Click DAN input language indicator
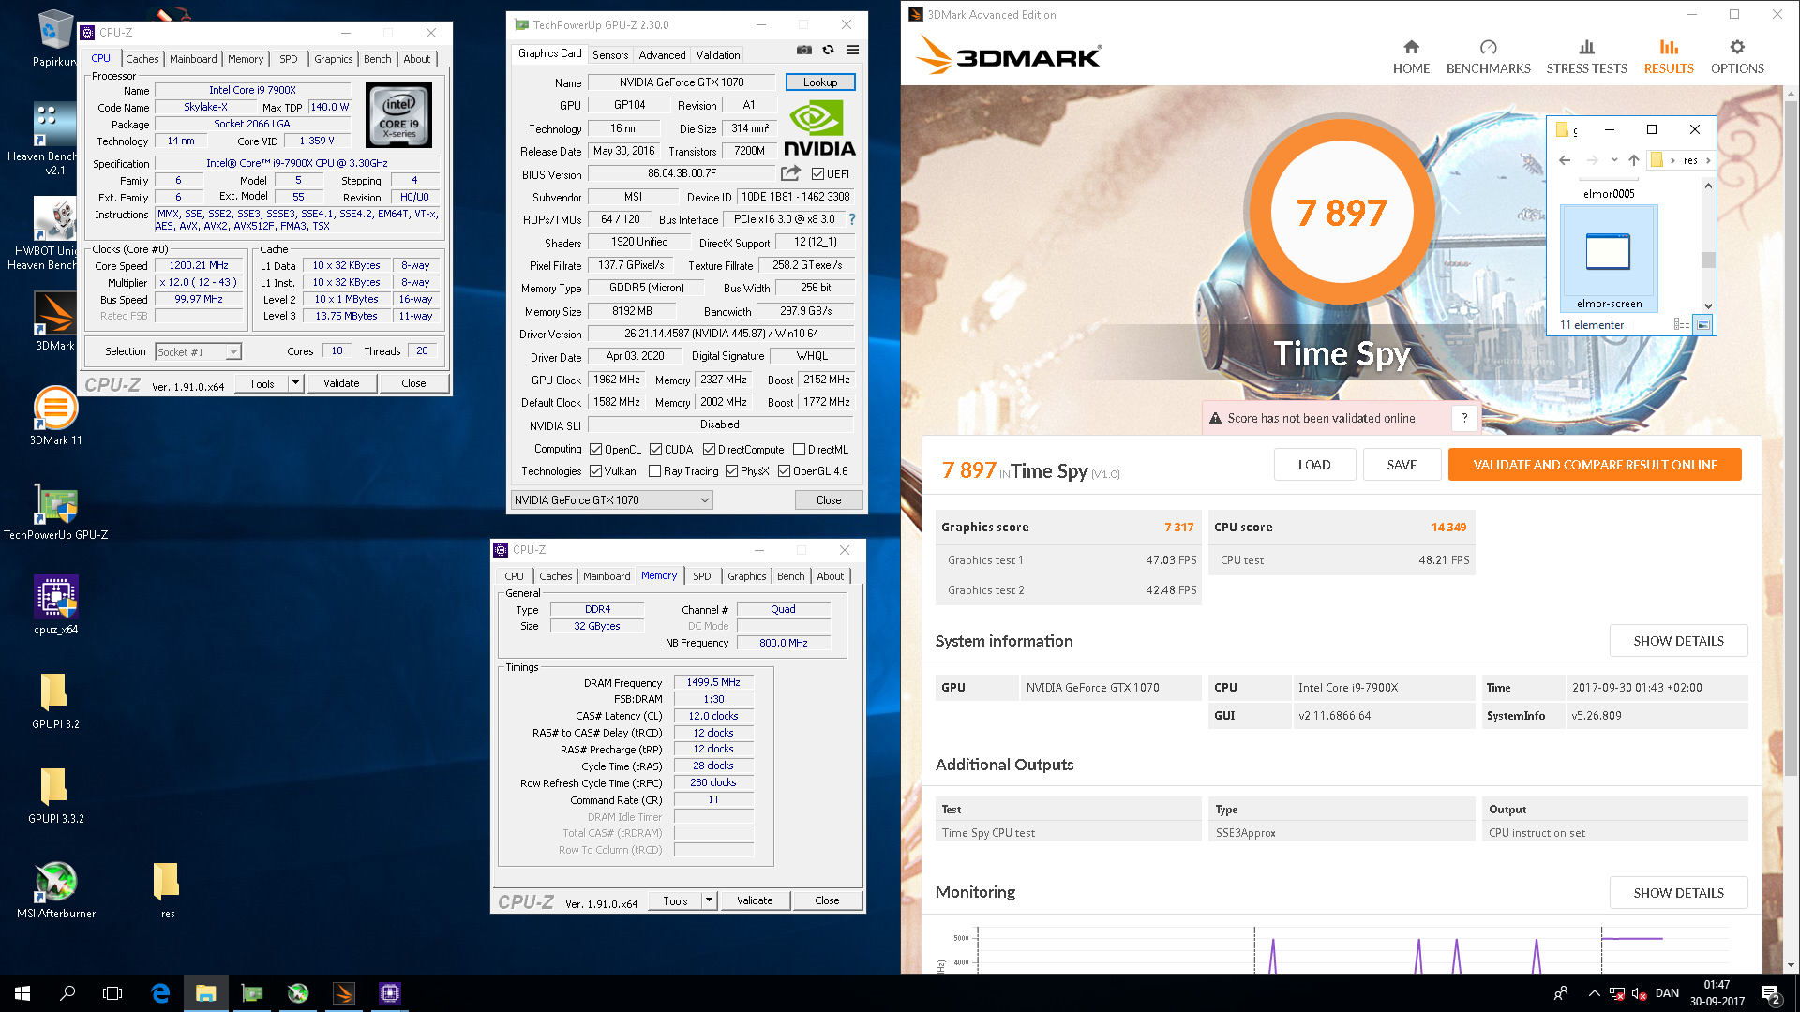This screenshot has height=1012, width=1800. coord(1667,993)
